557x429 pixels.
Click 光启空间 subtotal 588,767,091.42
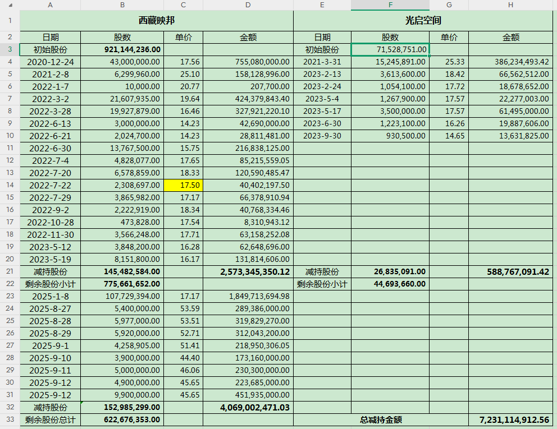click(510, 272)
